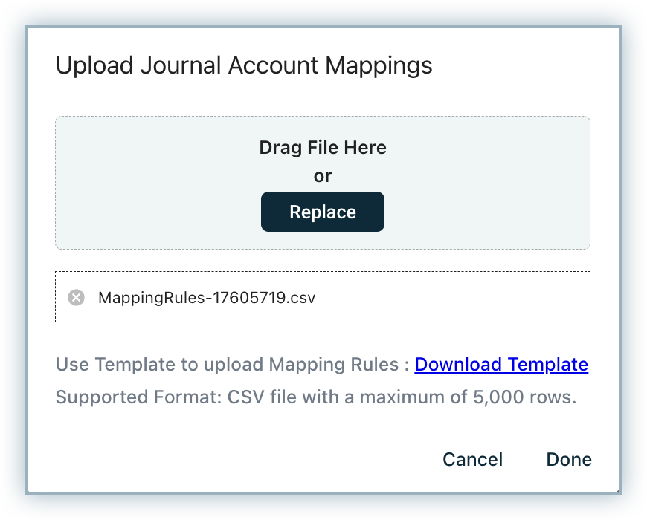Click empty space in the uploaded file row
The width and height of the screenshot is (647, 520).
click(461, 297)
